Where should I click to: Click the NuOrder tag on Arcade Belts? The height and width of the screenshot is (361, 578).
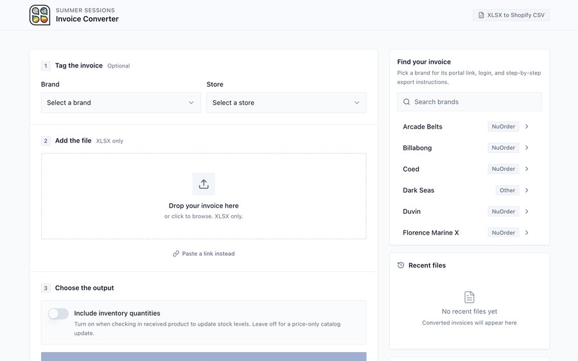coord(503,127)
